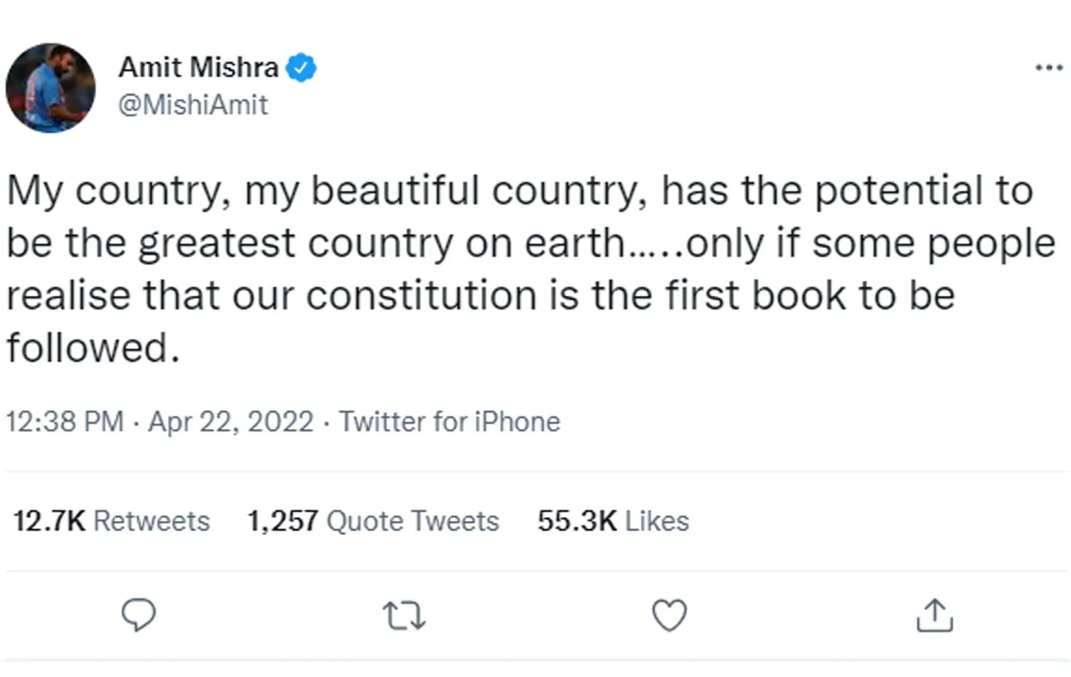This screenshot has height=677, width=1071.
Task: Open the Twitter for iPhone source link
Action: tap(449, 421)
